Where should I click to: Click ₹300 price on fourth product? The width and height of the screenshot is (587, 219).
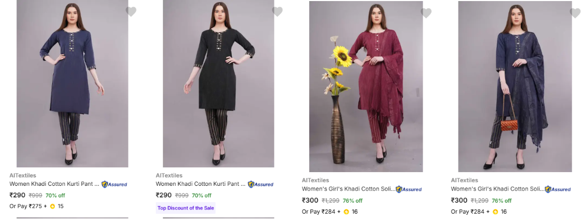point(459,201)
